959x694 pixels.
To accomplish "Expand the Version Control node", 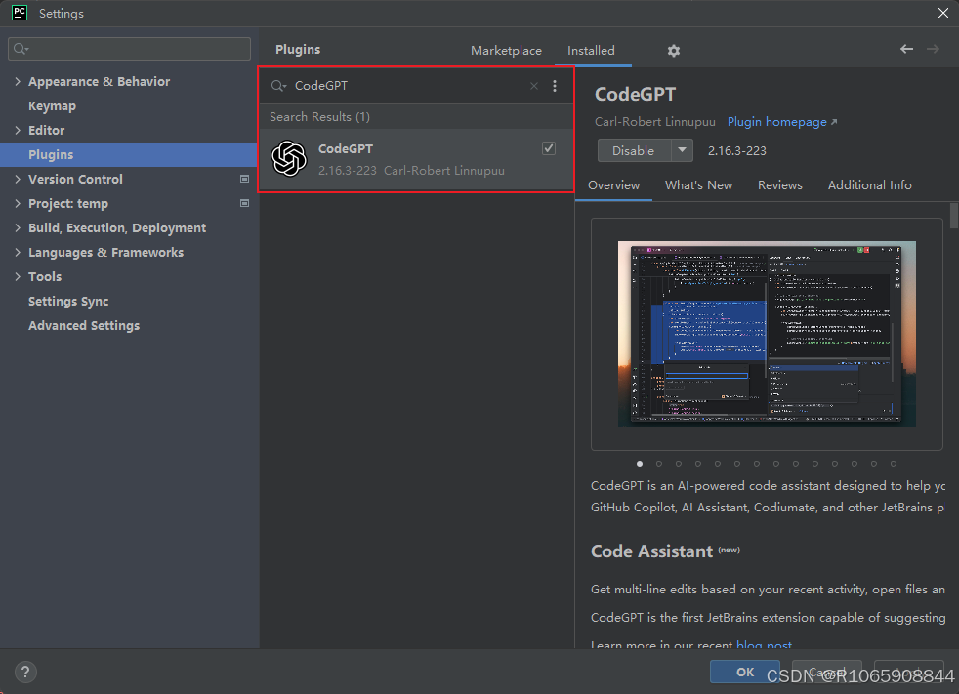I will coord(18,180).
